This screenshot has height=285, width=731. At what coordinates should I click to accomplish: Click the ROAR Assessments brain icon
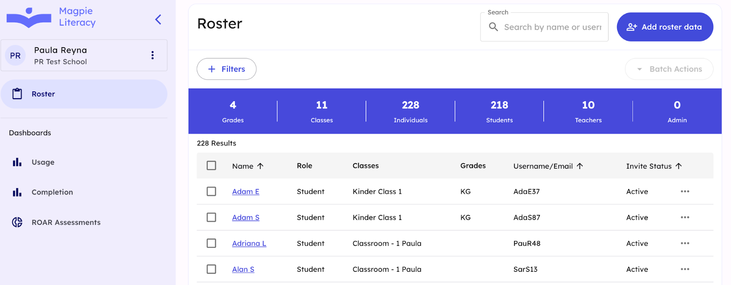pos(17,222)
